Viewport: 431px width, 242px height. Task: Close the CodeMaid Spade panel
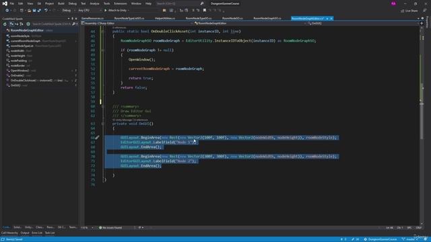[76, 19]
